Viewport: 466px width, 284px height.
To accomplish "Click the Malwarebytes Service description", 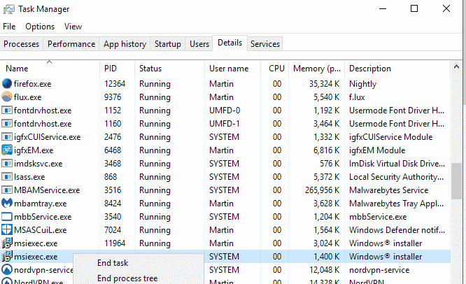I will (389, 190).
